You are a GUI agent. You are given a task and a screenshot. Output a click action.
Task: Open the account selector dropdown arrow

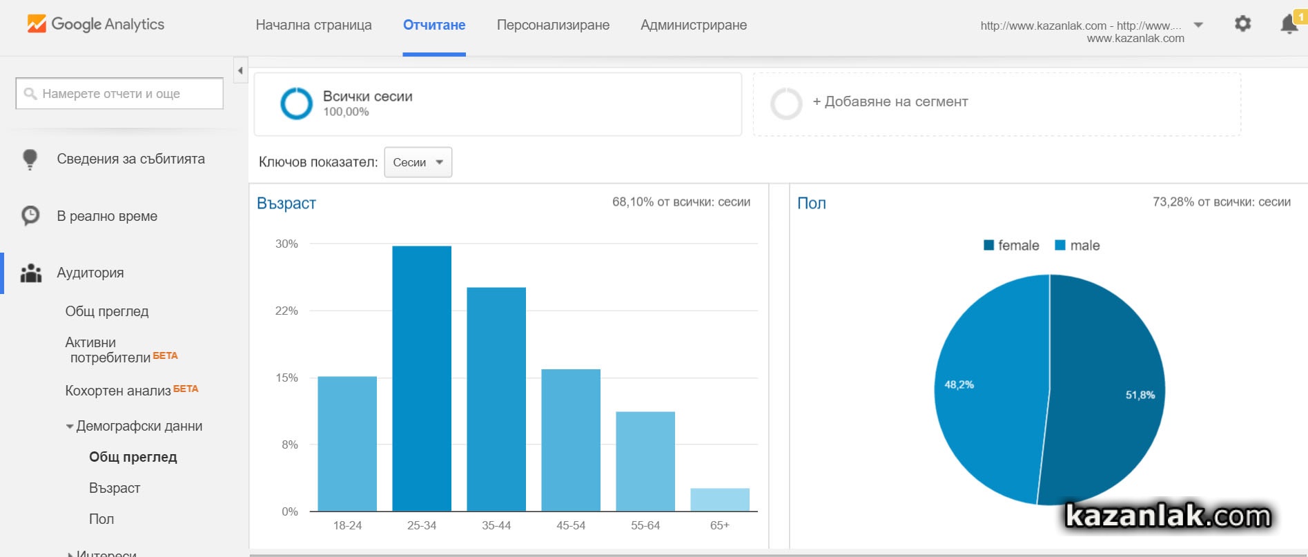[x=1198, y=26]
